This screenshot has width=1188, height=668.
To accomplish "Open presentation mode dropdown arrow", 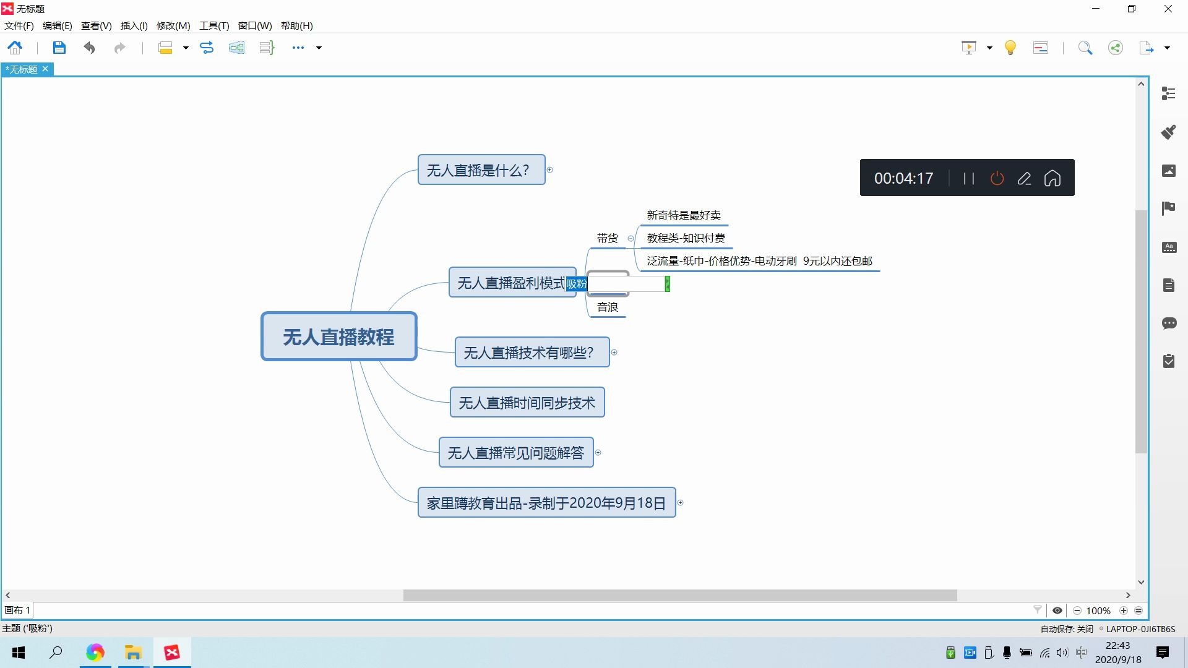I will (x=989, y=48).
